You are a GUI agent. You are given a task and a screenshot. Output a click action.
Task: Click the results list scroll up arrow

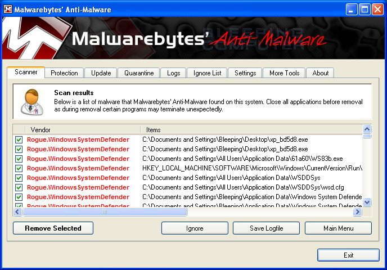point(367,129)
